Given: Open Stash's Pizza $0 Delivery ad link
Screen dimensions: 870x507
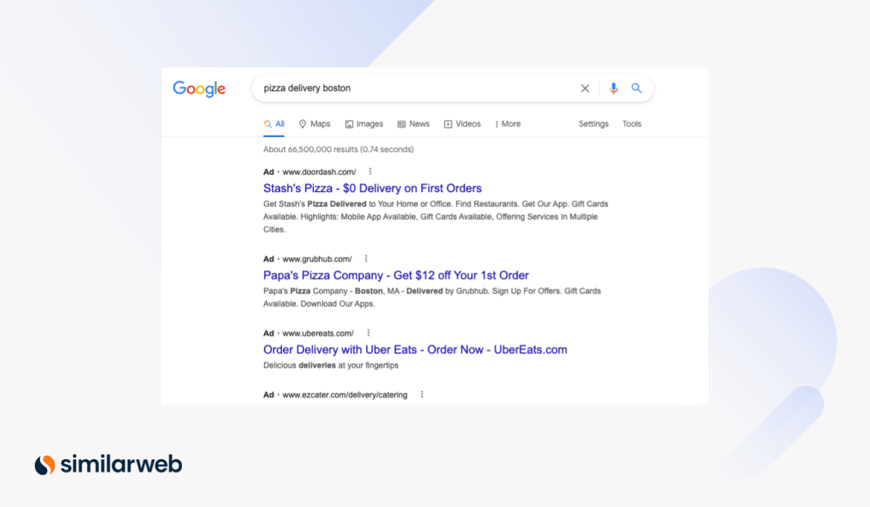Looking at the screenshot, I should point(372,188).
